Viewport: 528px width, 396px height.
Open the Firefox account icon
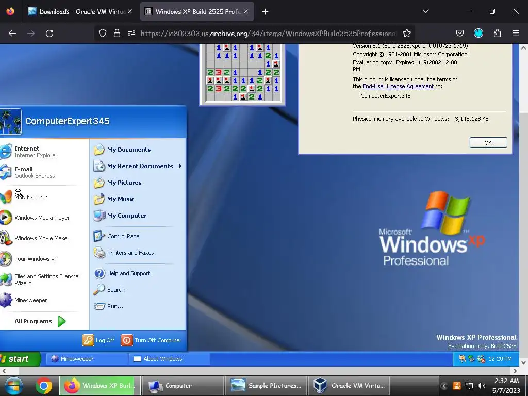[478, 33]
